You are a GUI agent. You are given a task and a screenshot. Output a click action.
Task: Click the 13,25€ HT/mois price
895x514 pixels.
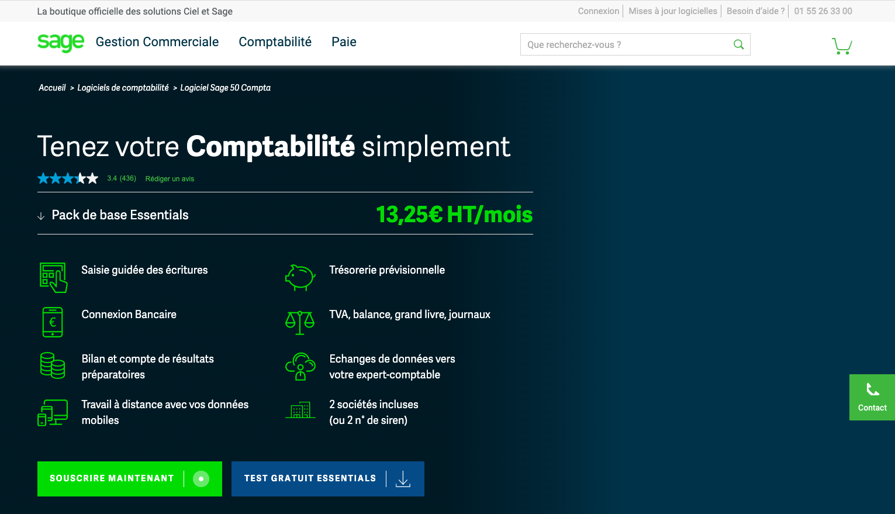click(x=454, y=215)
